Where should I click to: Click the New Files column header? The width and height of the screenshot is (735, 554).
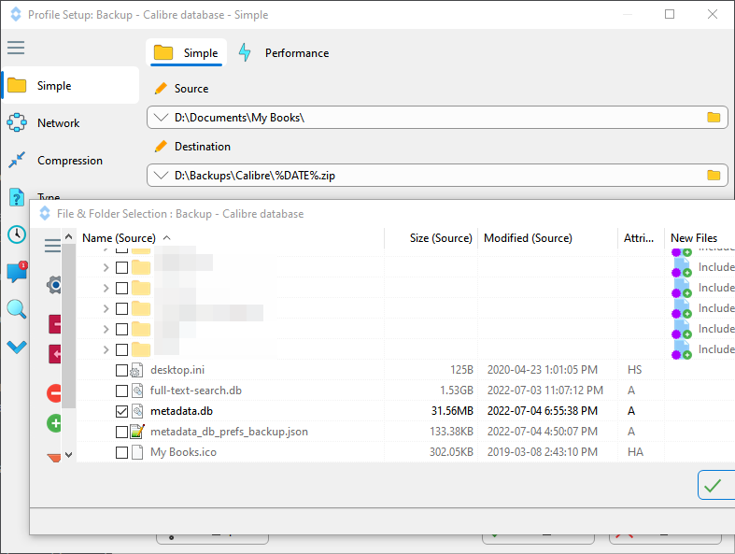pyautogui.click(x=694, y=238)
